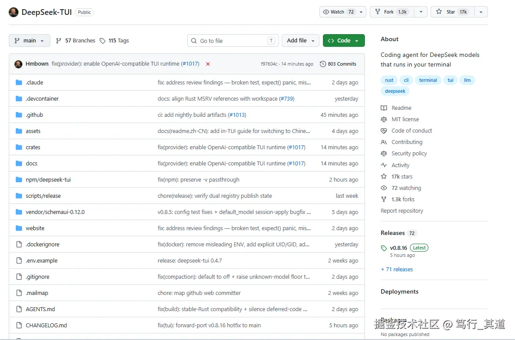Open pull request #739 link in the .devcontainer row
The width and height of the screenshot is (515, 340).
[x=287, y=98]
